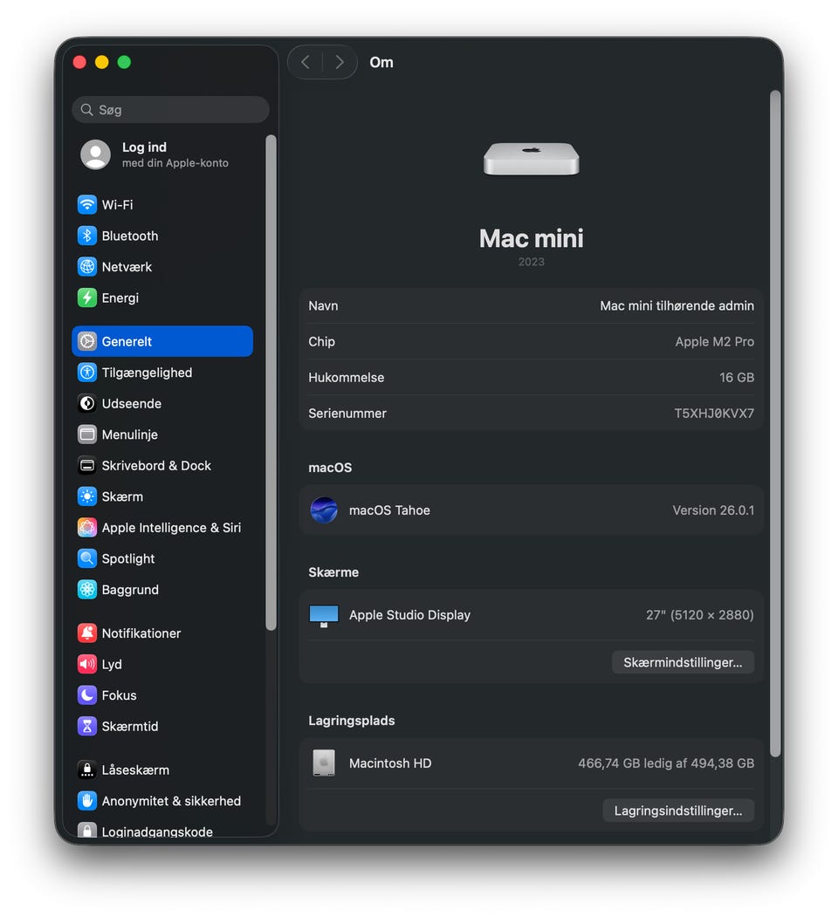The width and height of the screenshot is (838, 917).
Task: Click the Macintosh HD drive icon
Action: (x=324, y=763)
